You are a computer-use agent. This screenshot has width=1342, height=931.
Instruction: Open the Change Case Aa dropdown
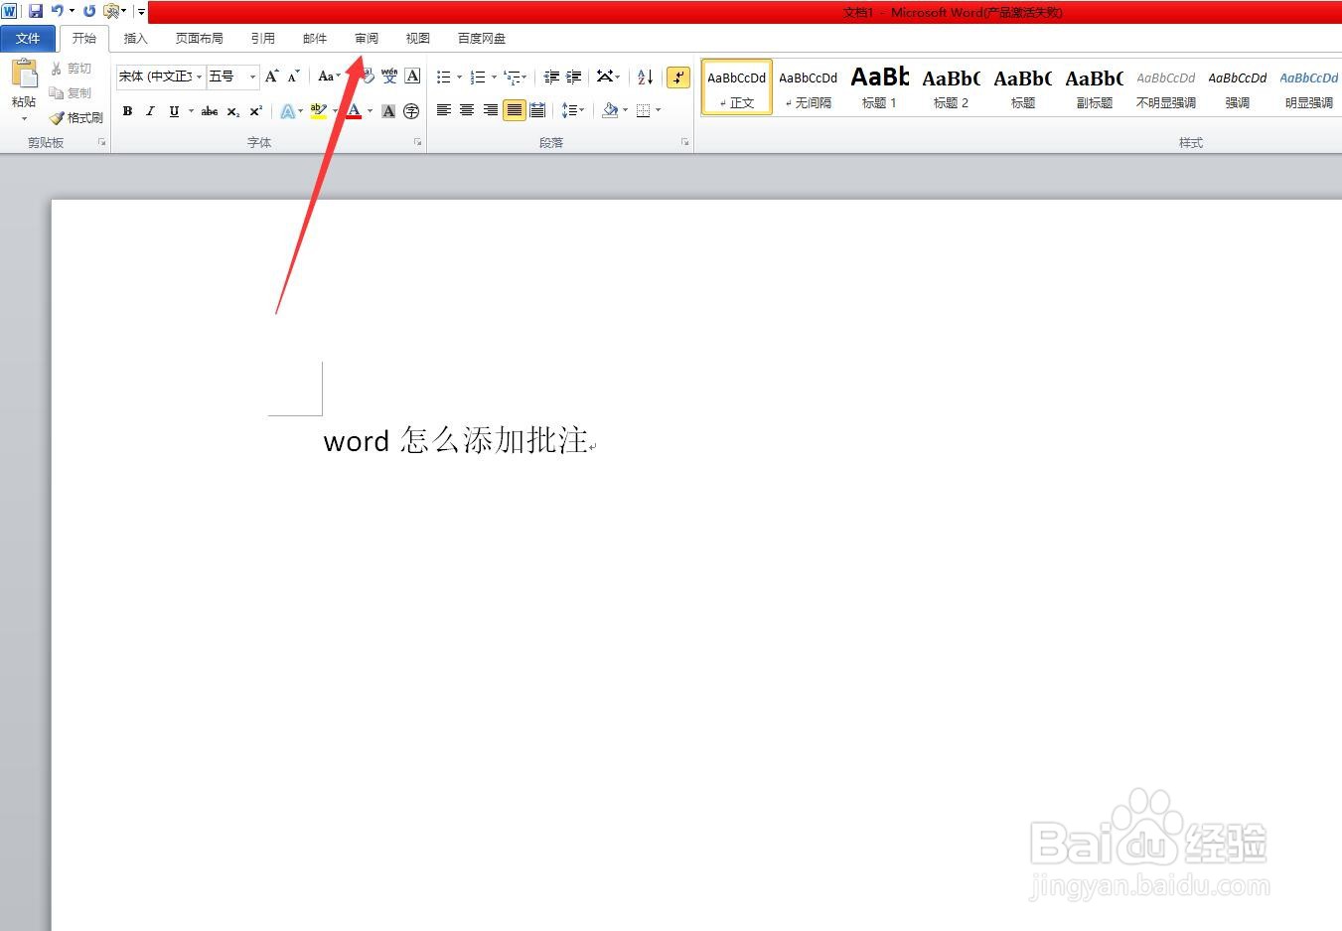[x=329, y=77]
